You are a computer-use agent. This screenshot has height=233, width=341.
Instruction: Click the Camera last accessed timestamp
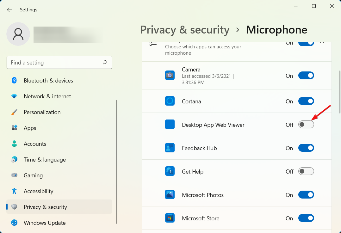click(208, 79)
